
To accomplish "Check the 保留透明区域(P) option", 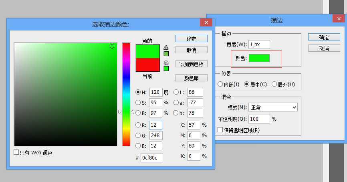I will [220, 130].
